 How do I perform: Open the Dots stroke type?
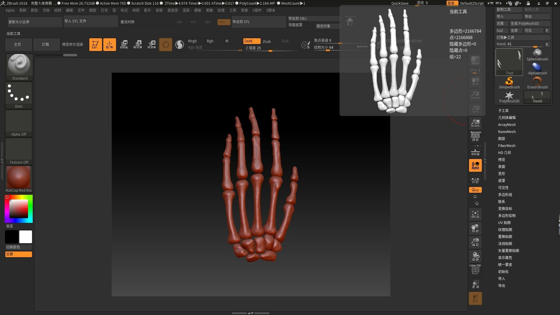point(19,93)
